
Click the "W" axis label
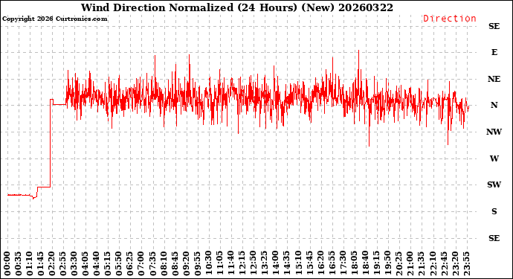pos(494,158)
